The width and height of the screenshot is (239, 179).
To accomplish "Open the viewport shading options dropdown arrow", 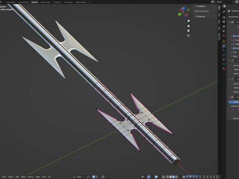I will (179, 177).
